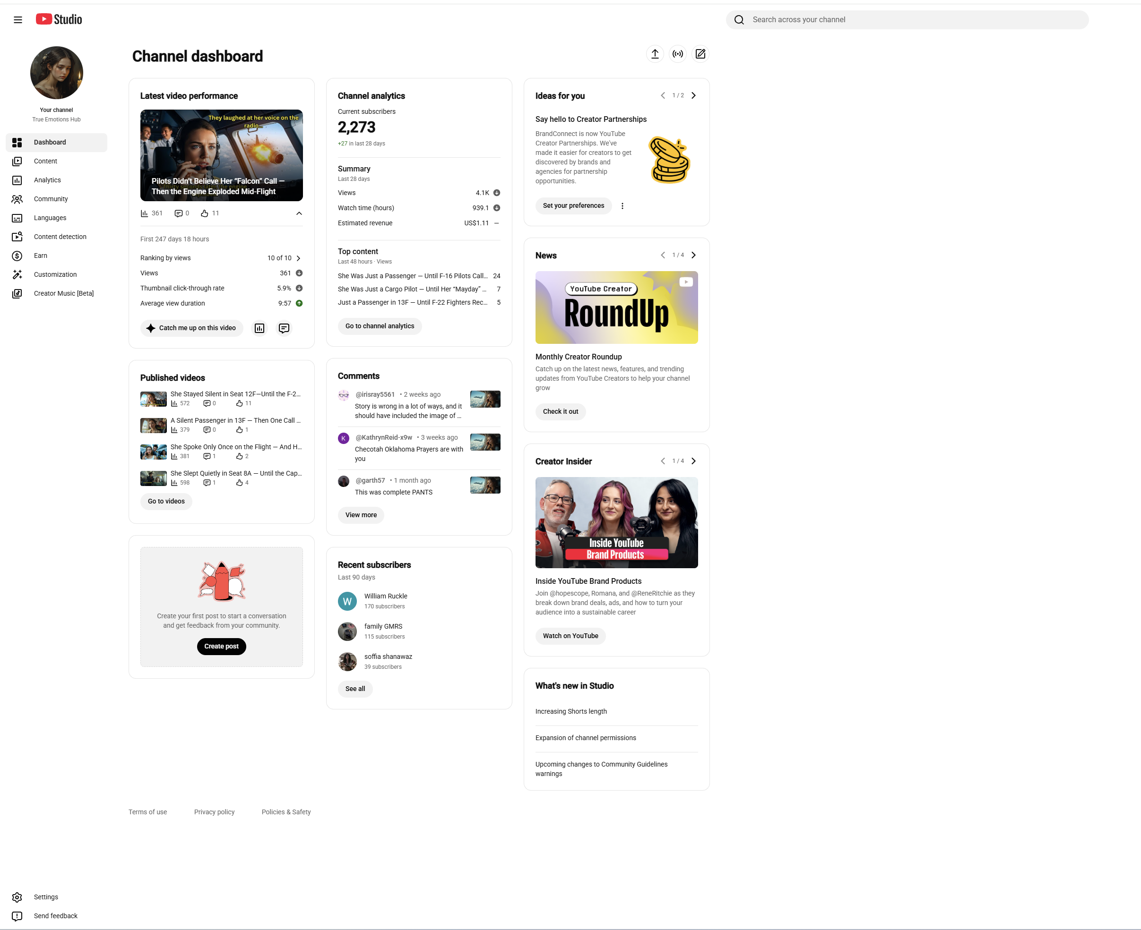The width and height of the screenshot is (1141, 930).
Task: Collapse latest video performance details chevron
Action: point(299,214)
